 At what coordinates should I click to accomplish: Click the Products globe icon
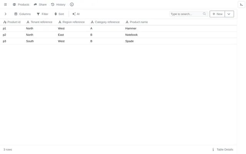pyautogui.click(x=14, y=5)
